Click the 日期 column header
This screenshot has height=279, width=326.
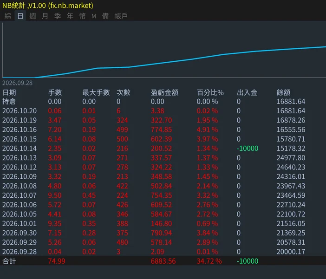9,92
